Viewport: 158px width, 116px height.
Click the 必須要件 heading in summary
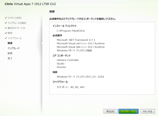coord(57,35)
